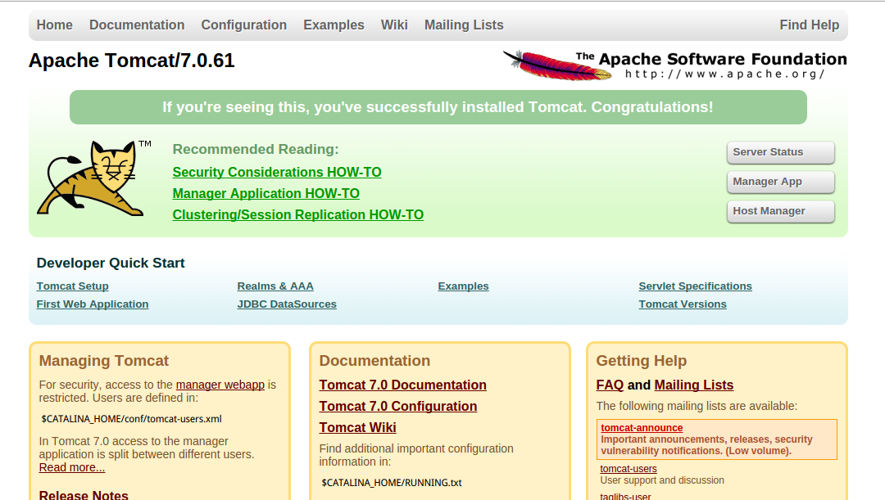885x500 pixels.
Task: Open the Manager App button
Action: [781, 182]
